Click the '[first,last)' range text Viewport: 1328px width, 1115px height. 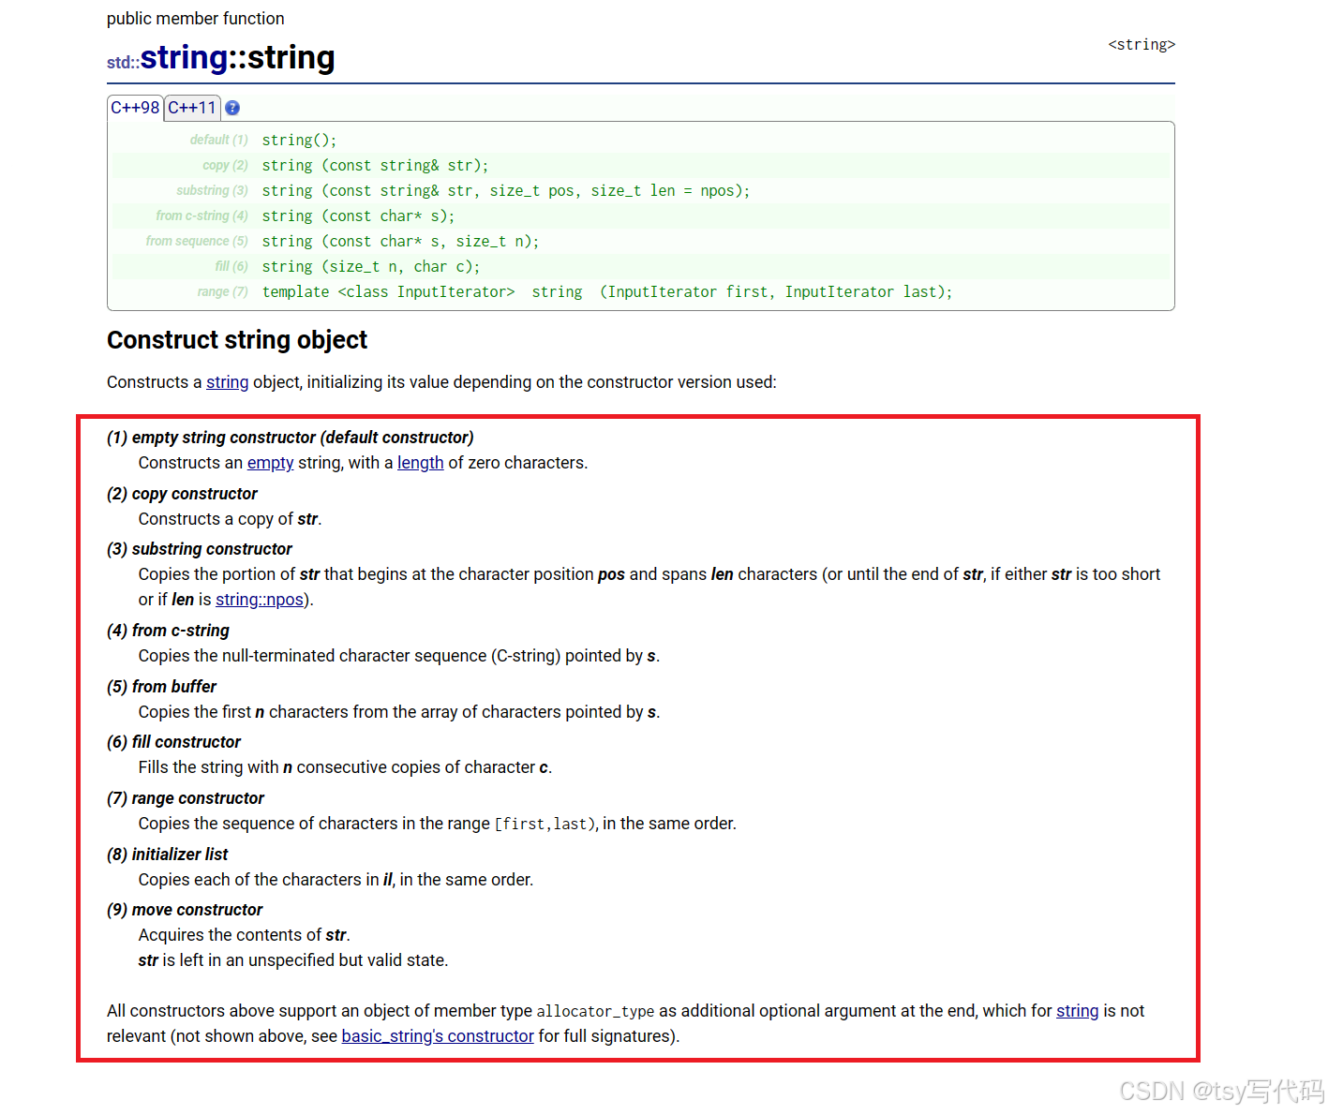(x=545, y=825)
